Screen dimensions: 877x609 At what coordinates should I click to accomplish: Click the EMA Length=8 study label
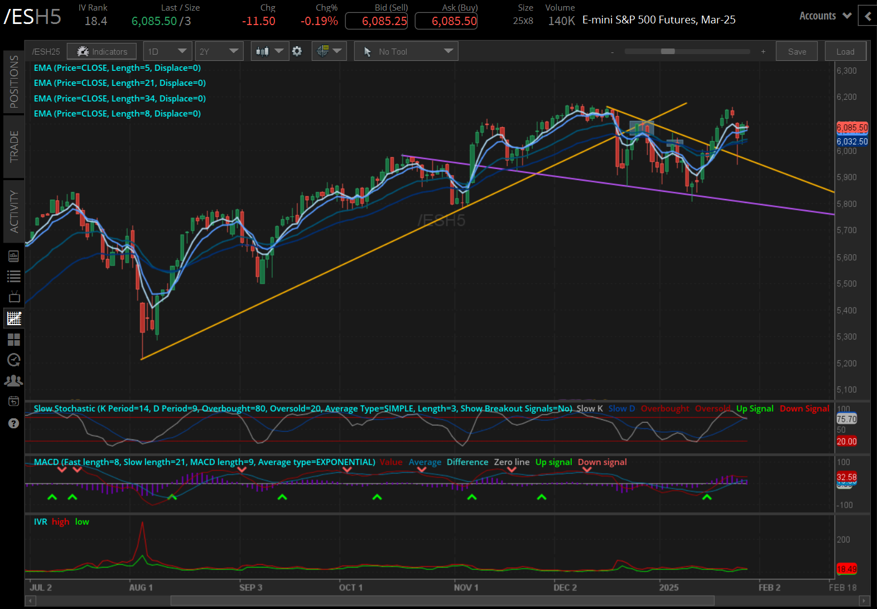click(117, 113)
